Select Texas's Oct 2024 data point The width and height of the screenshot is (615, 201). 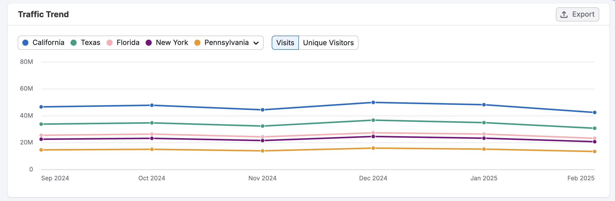point(151,122)
